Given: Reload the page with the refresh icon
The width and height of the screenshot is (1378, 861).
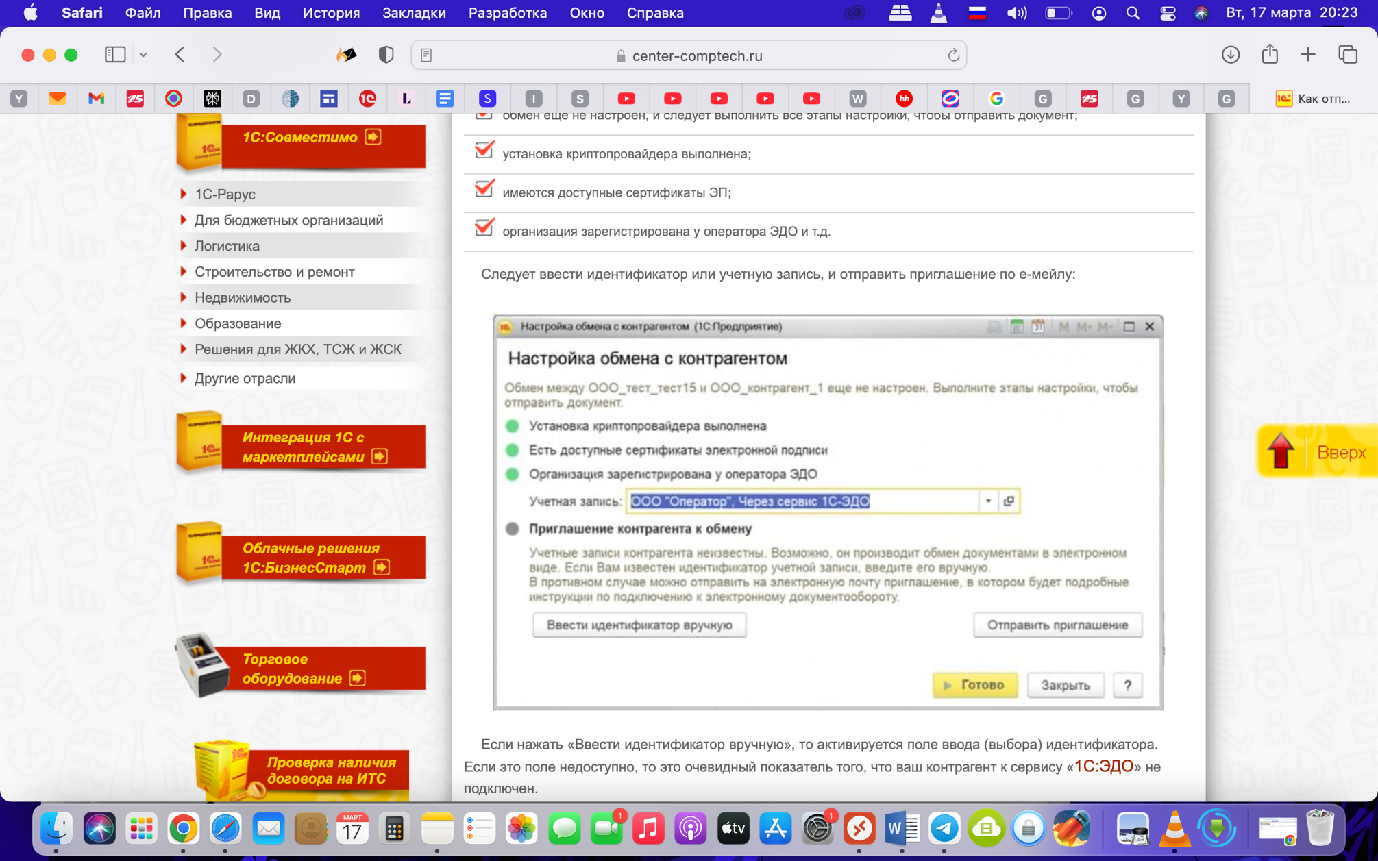Looking at the screenshot, I should click(952, 55).
